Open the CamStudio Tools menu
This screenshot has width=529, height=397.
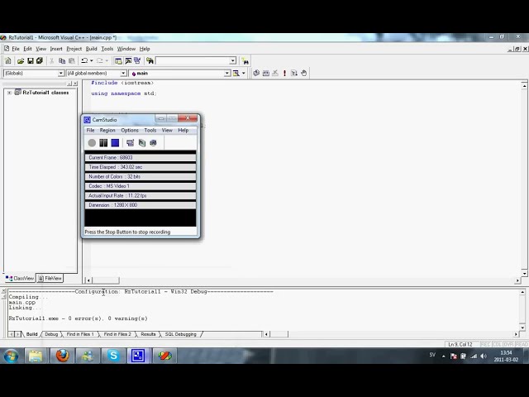click(x=150, y=131)
